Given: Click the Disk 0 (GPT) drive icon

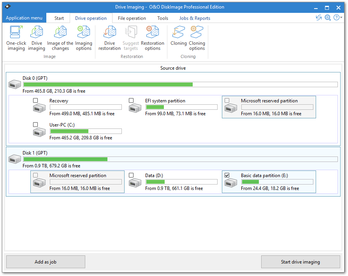Looking at the screenshot, I should pyautogui.click(x=15, y=84).
